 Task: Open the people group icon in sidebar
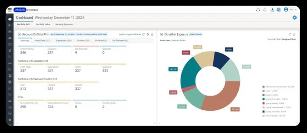coord(10,38)
